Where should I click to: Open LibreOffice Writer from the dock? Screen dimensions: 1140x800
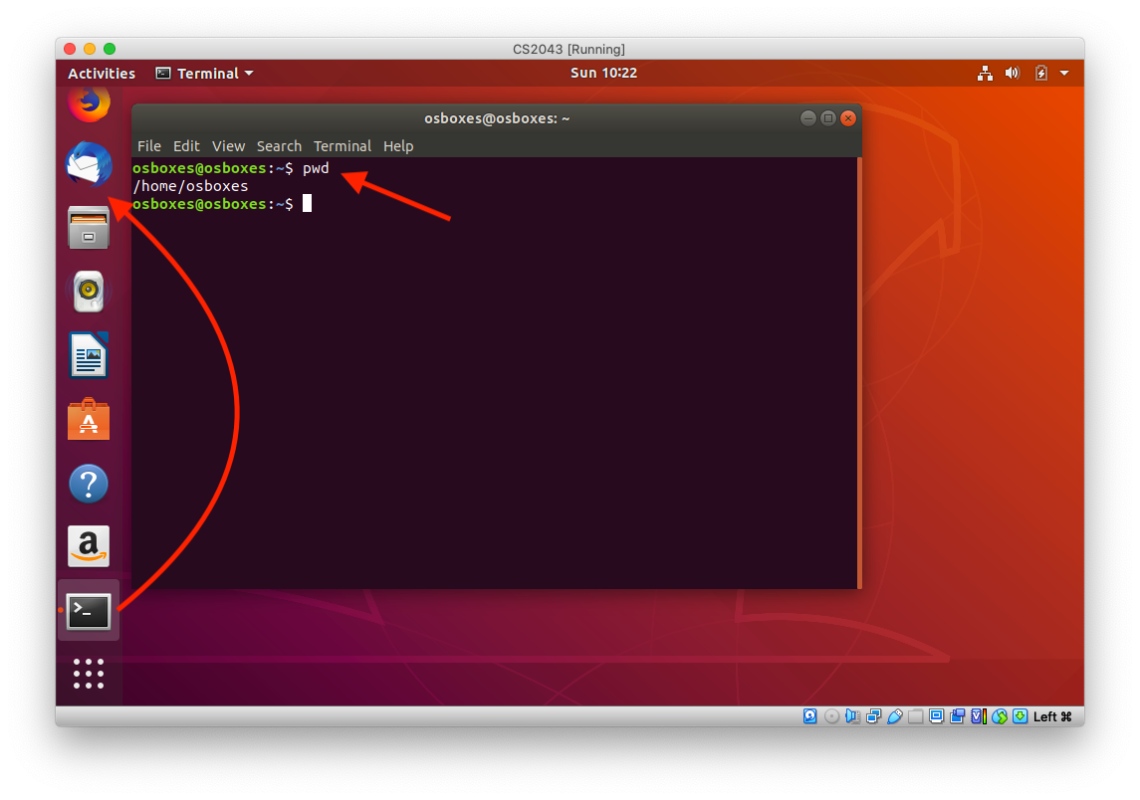[89, 355]
